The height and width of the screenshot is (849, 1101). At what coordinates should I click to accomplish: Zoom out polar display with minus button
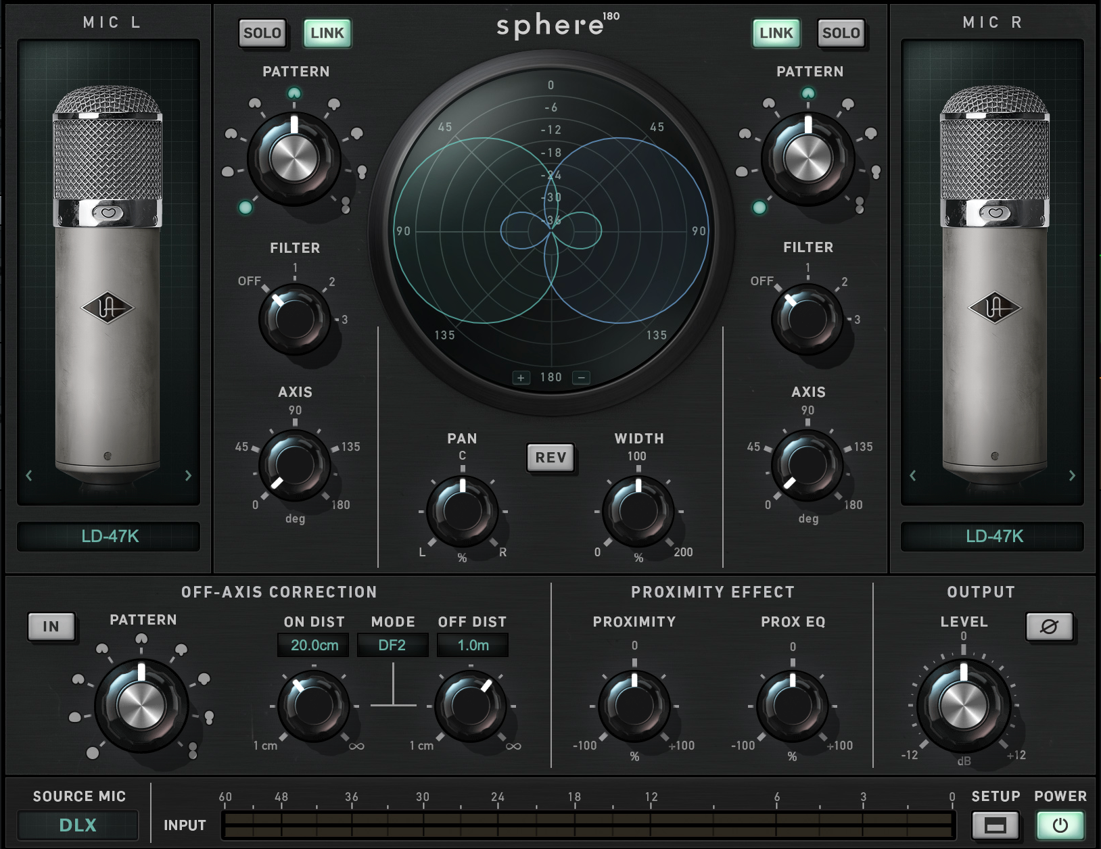pos(582,378)
